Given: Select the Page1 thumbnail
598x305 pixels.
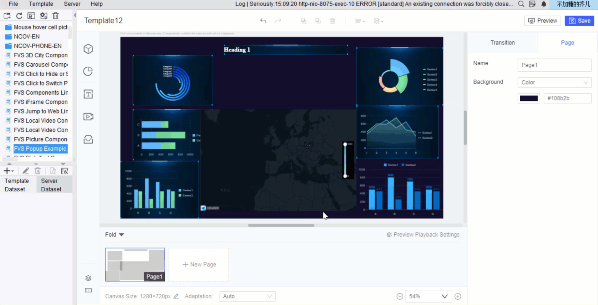Looking at the screenshot, I should coord(135,265).
